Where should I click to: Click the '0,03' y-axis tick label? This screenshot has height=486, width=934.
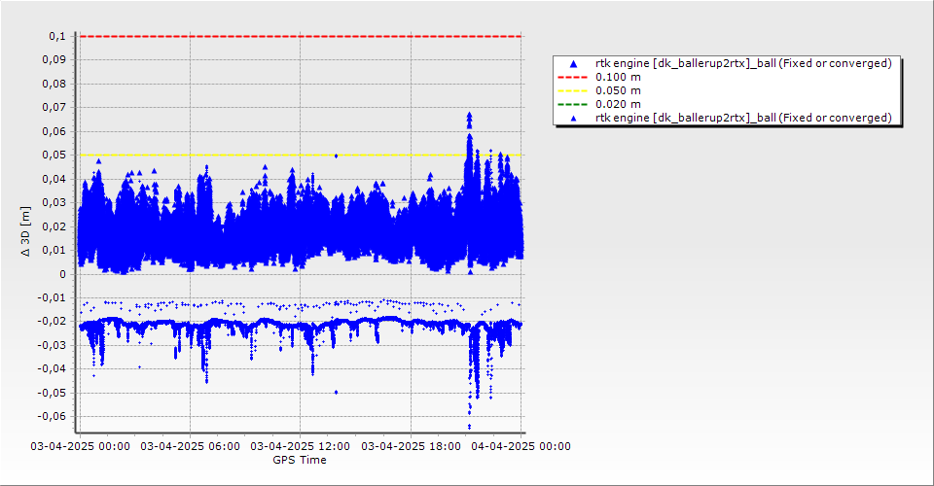point(54,203)
